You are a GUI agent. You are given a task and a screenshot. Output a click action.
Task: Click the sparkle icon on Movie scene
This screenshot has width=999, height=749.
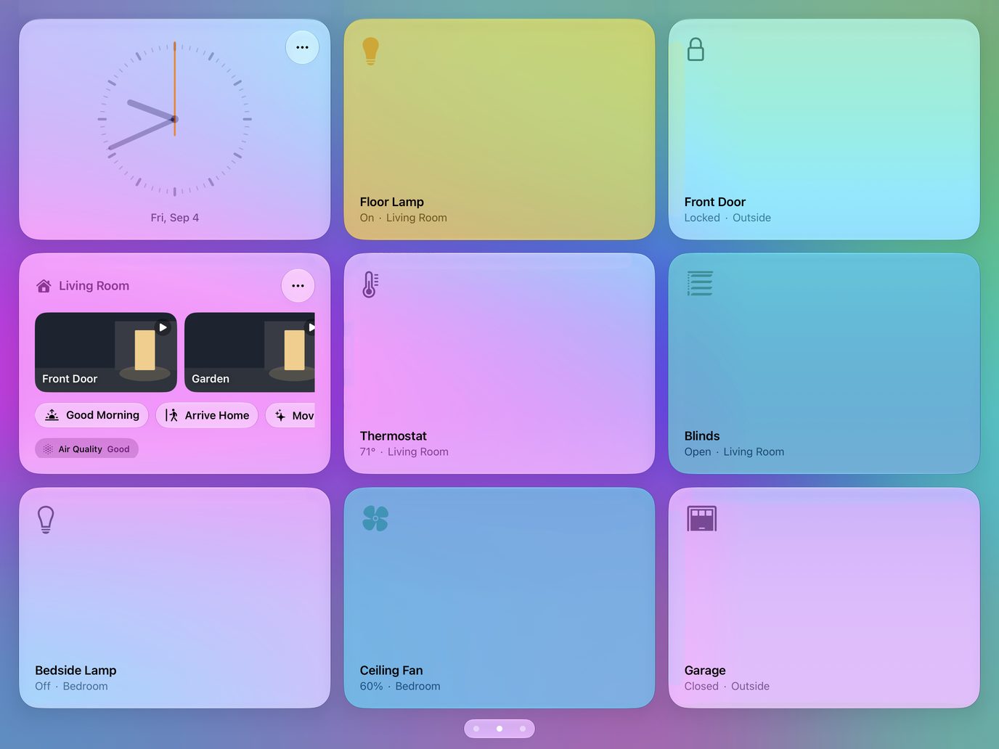pyautogui.click(x=280, y=415)
